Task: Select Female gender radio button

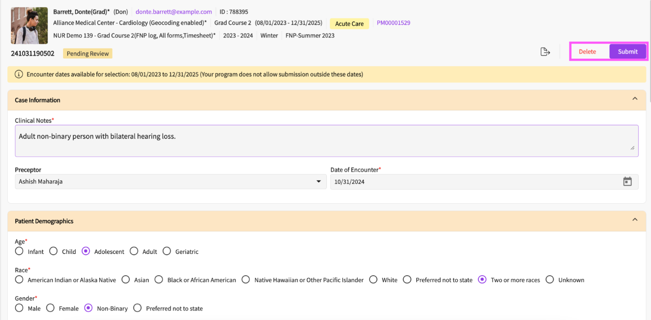Action: click(x=50, y=308)
